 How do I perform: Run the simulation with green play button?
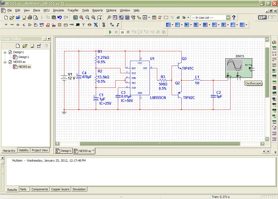click(x=110, y=32)
